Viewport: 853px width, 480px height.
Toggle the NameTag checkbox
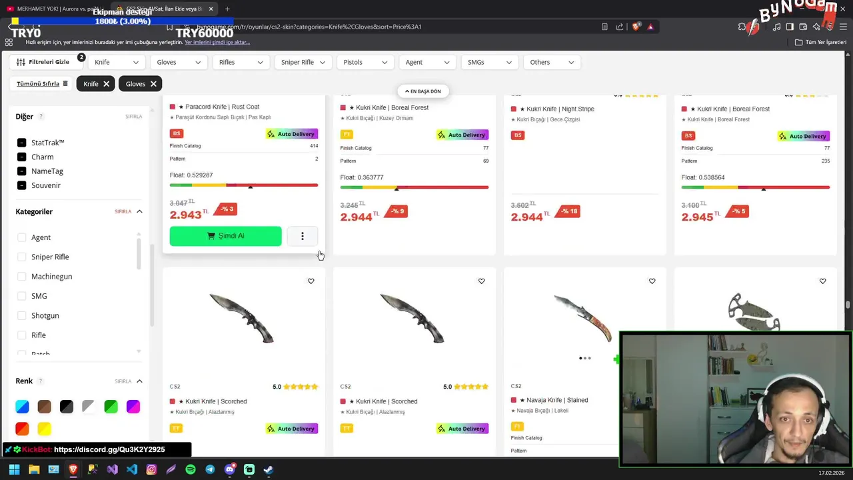pos(21,171)
